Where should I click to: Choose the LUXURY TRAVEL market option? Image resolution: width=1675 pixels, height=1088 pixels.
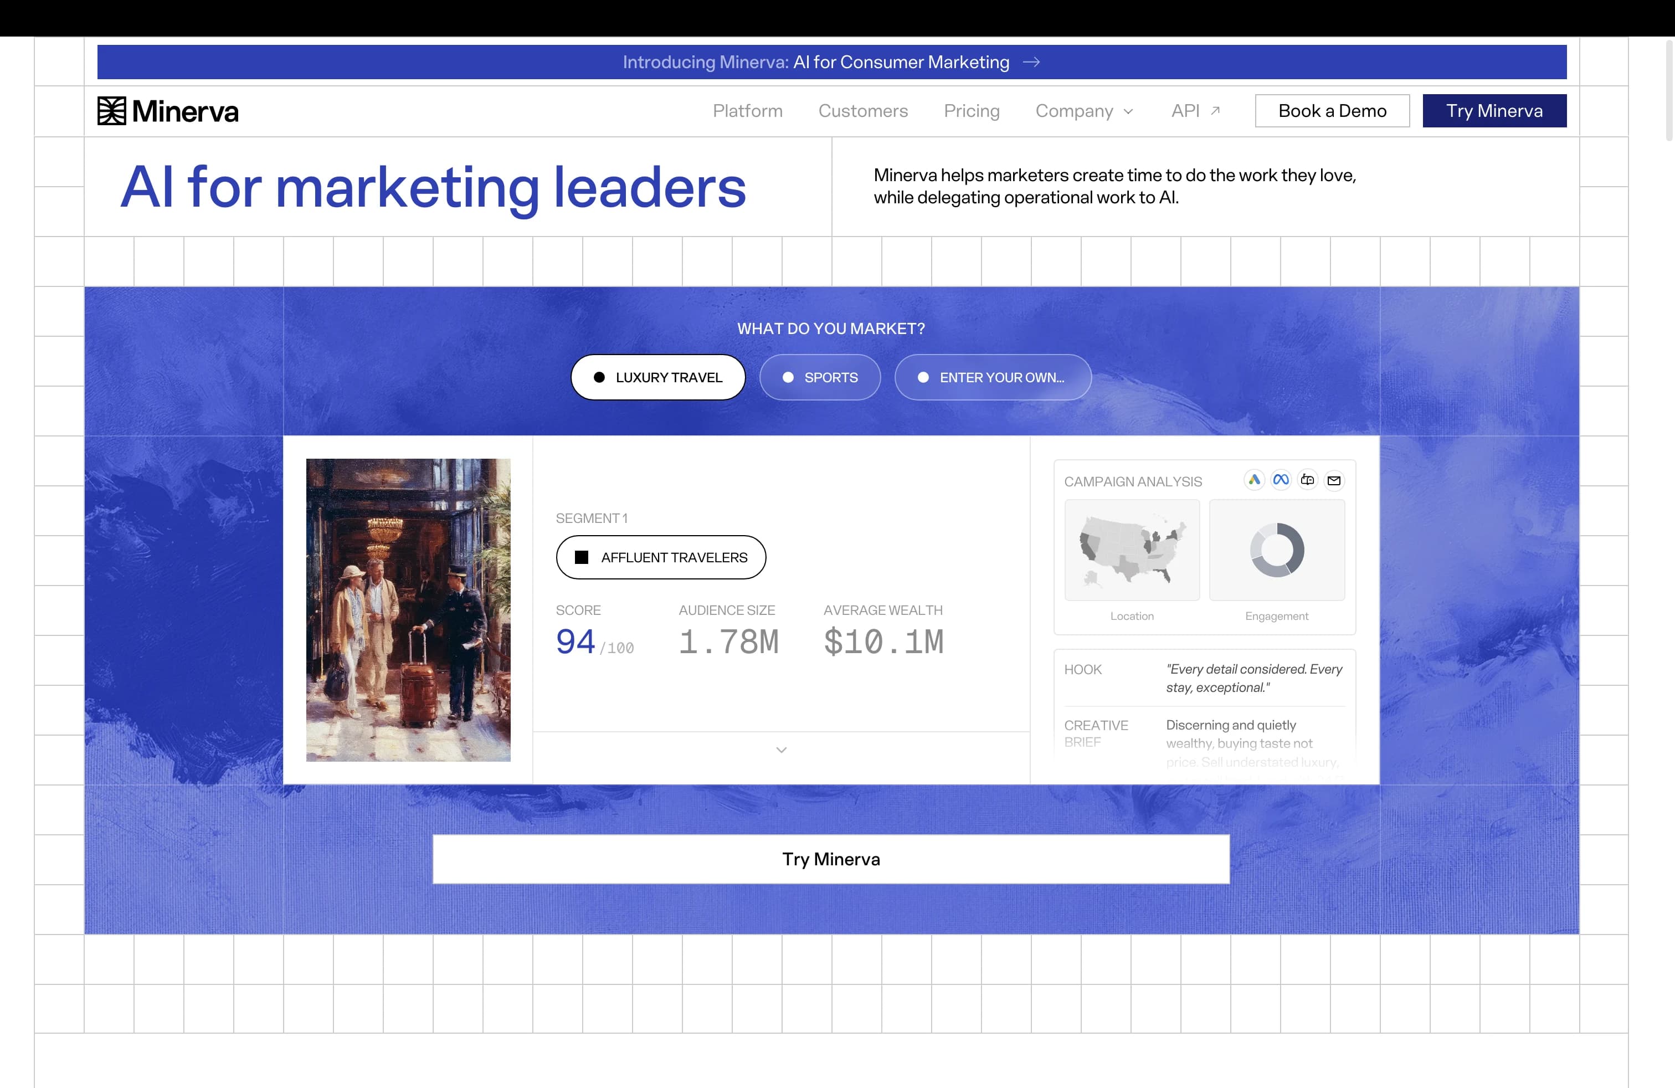(658, 377)
